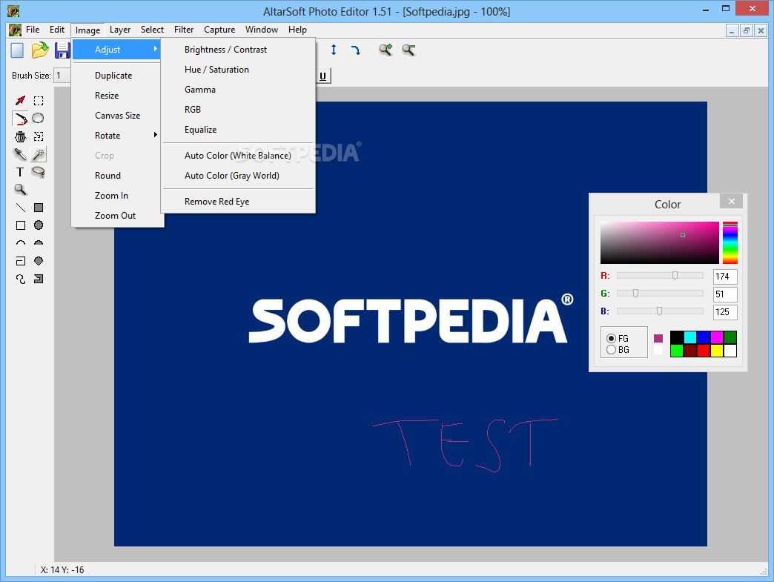The image size is (774, 582).
Task: Select the paint bucket tool
Action: pos(20,136)
